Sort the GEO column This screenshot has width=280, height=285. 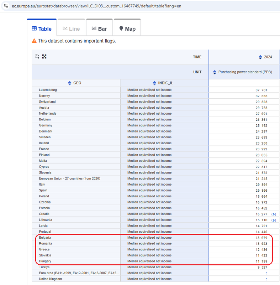[69, 83]
